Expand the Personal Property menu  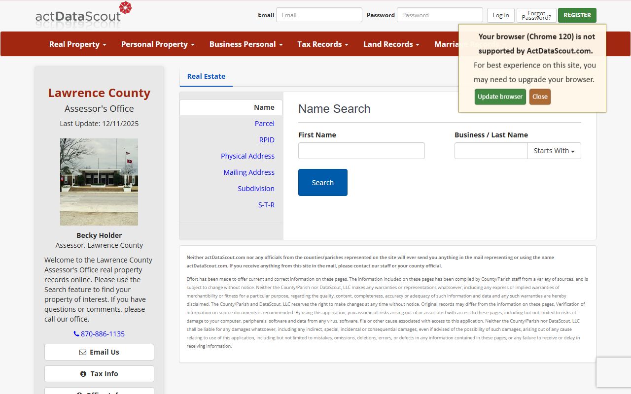point(158,44)
